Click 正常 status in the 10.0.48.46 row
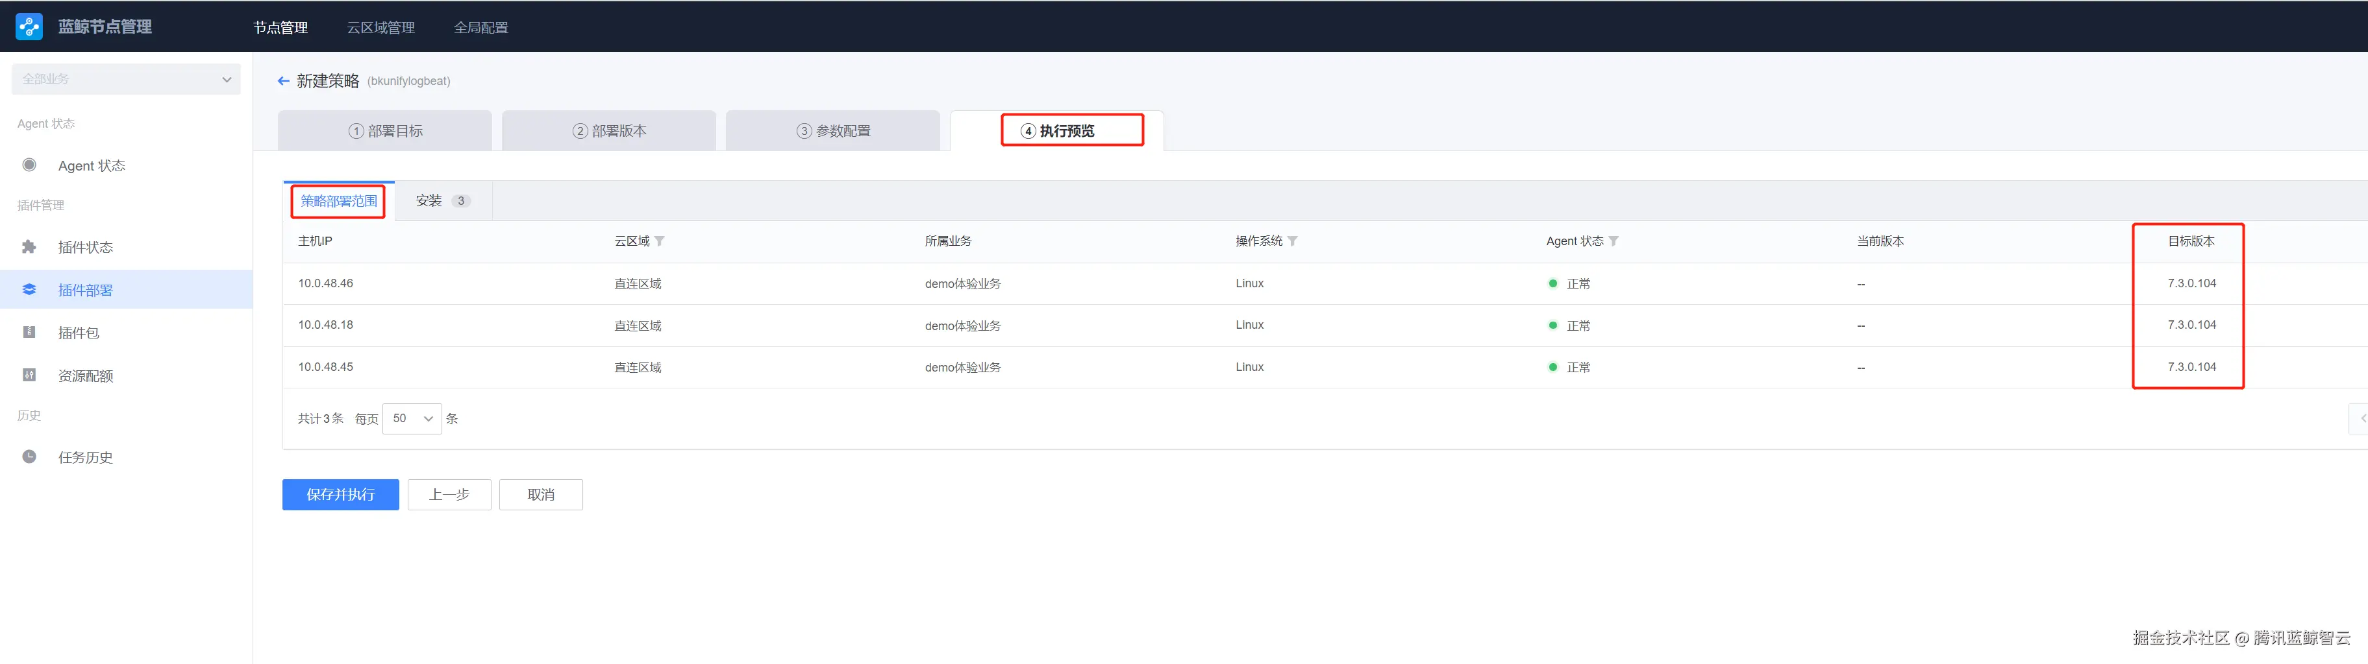Screen dimensions: 2368x664 pyautogui.click(x=1578, y=284)
